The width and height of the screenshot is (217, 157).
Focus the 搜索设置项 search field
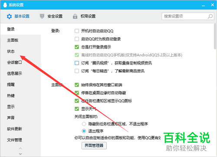(x=188, y=16)
